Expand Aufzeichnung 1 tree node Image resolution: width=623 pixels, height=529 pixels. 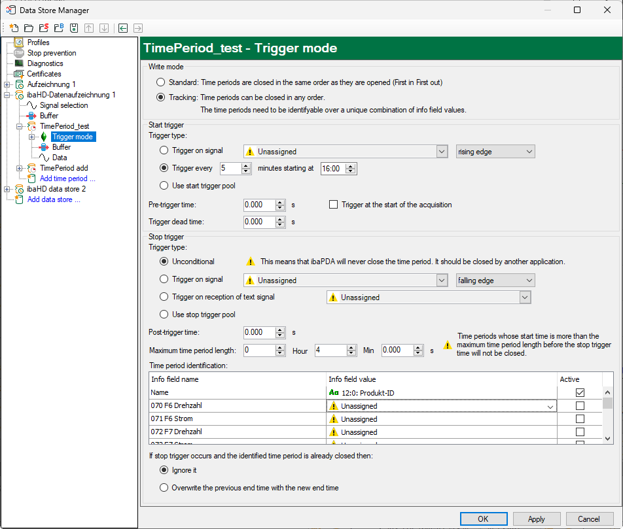[x=7, y=84]
